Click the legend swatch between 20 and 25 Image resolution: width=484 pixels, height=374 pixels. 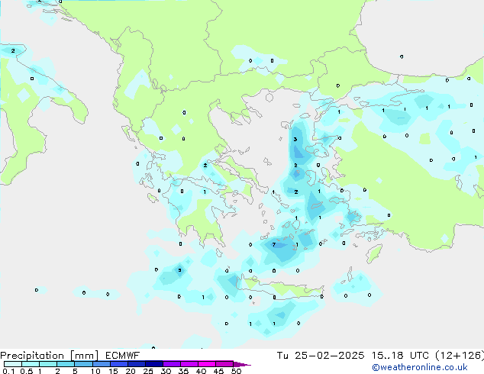click(x=137, y=364)
